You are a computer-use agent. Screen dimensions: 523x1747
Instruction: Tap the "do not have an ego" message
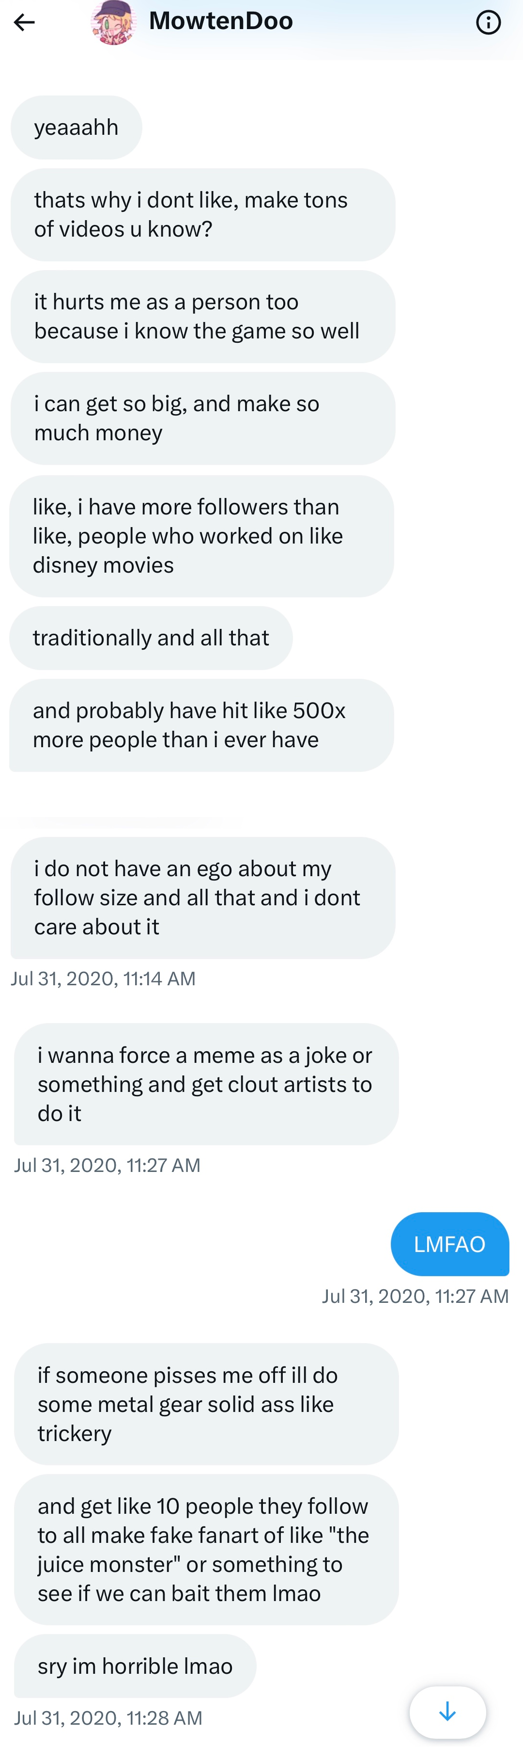[x=202, y=897]
